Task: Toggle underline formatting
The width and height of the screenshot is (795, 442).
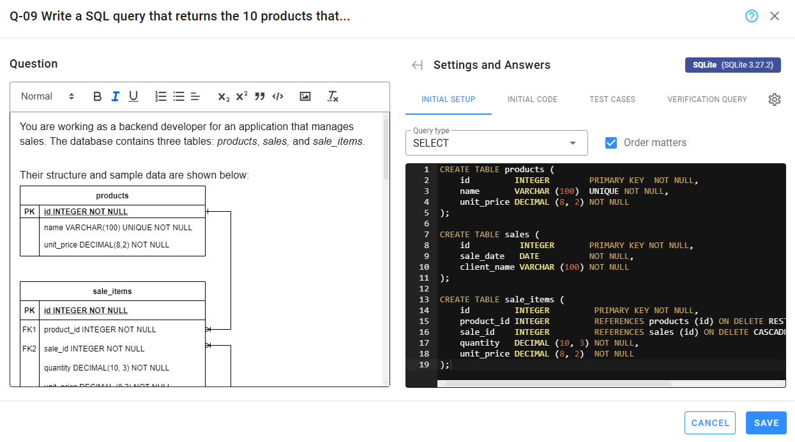Action: pos(133,96)
